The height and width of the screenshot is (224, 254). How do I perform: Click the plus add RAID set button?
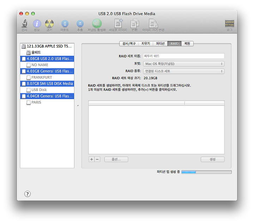(x=91, y=159)
